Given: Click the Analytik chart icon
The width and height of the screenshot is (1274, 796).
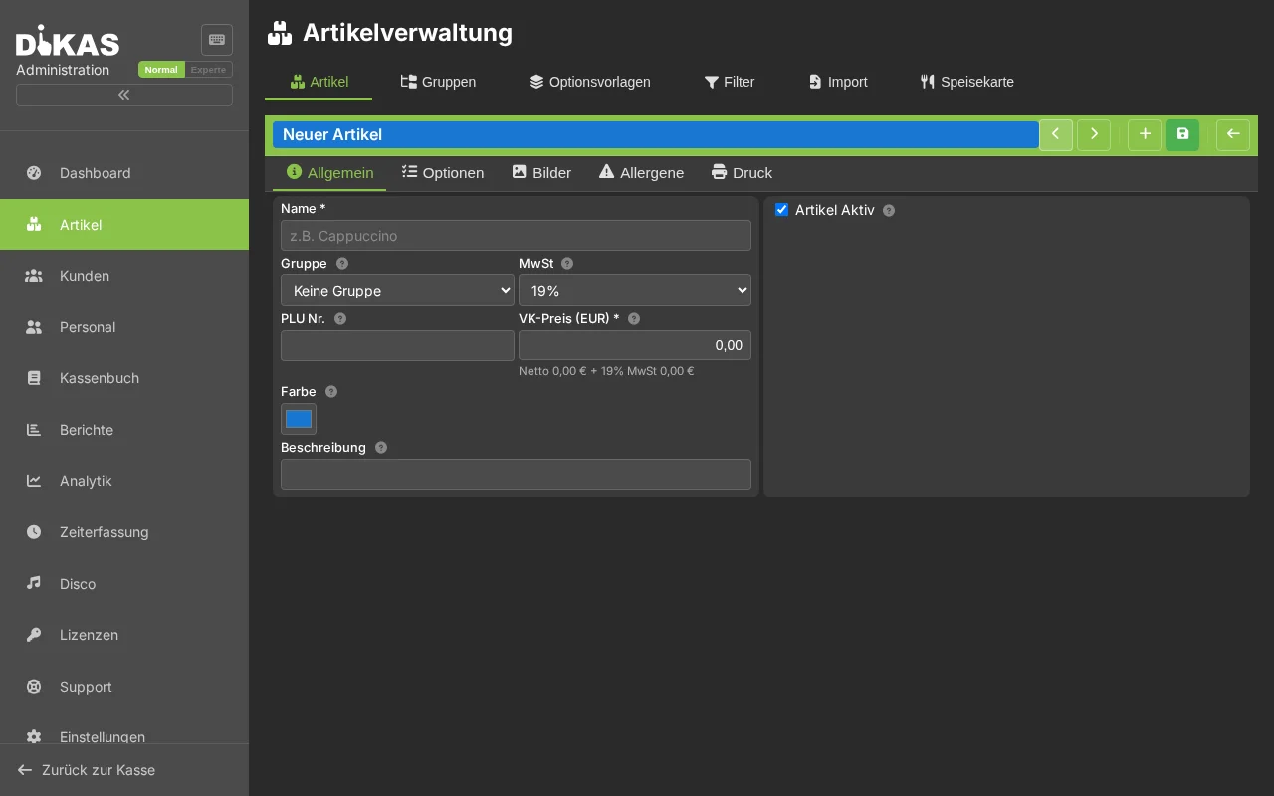Looking at the screenshot, I should pos(34,481).
